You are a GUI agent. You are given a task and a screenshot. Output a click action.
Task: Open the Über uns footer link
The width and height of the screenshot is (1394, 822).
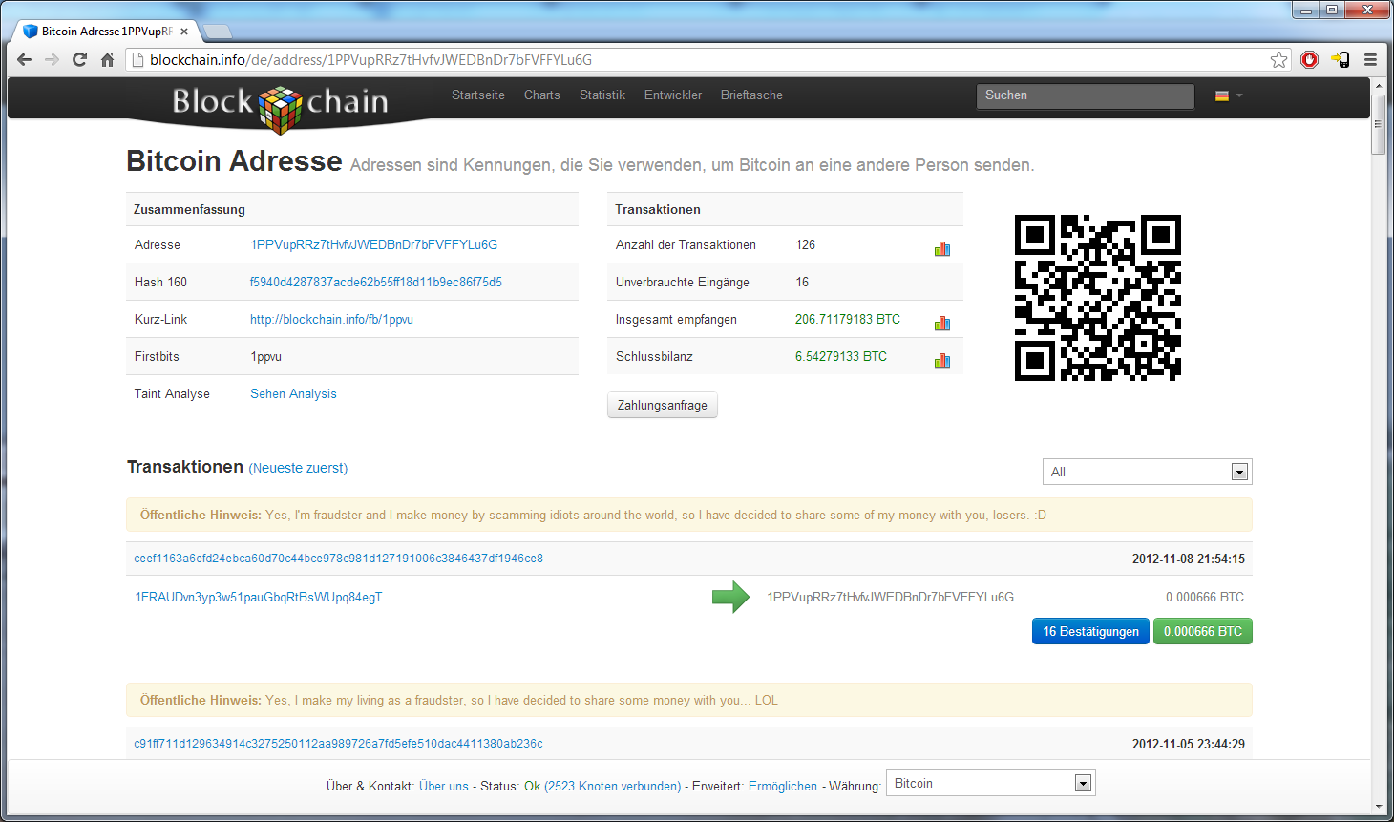pyautogui.click(x=444, y=787)
